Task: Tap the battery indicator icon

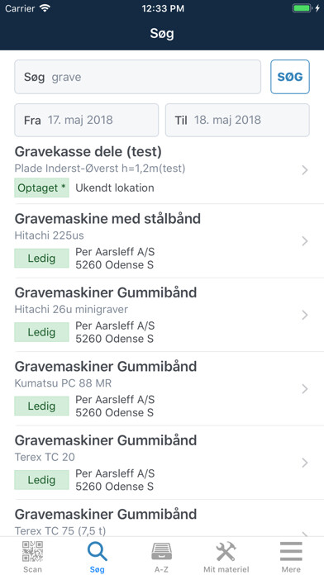Action: click(302, 8)
